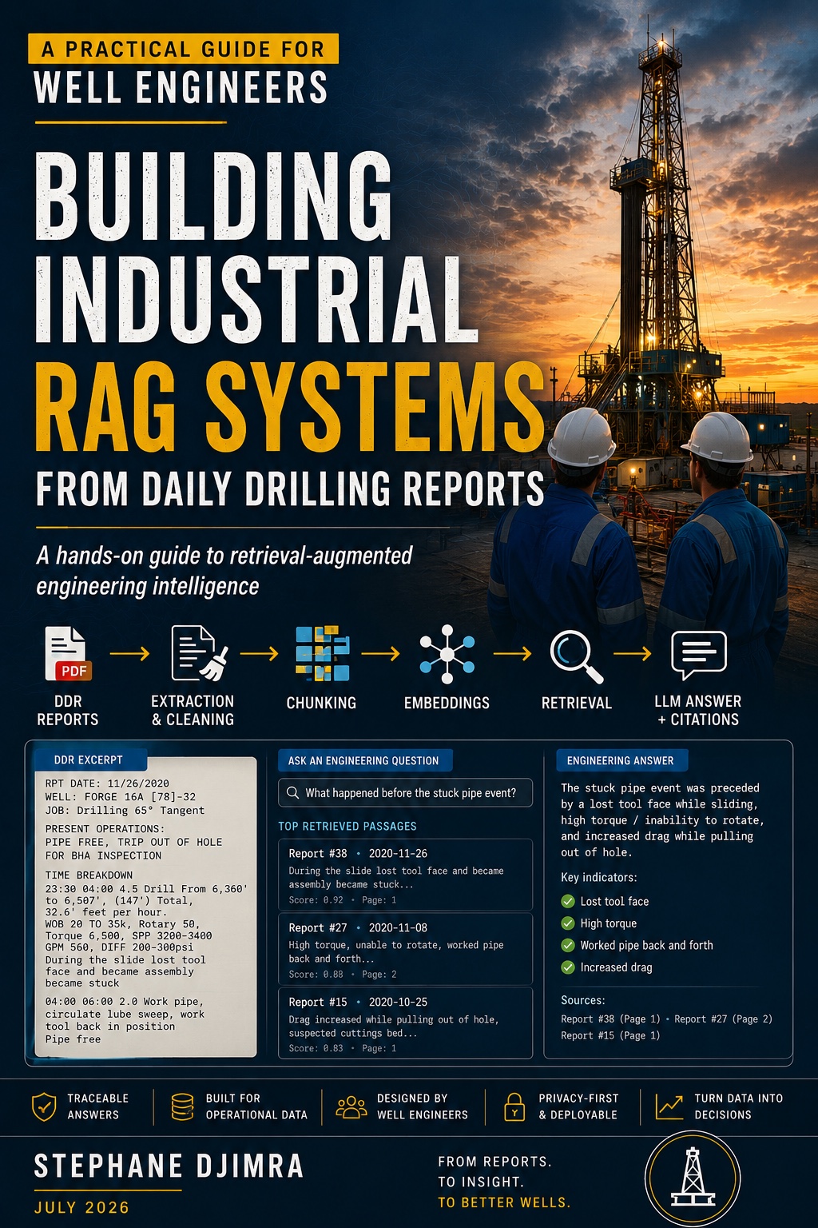This screenshot has width=818, height=1228.
Task: Click 'Pipe free' line in excerpt
Action: point(73,1039)
